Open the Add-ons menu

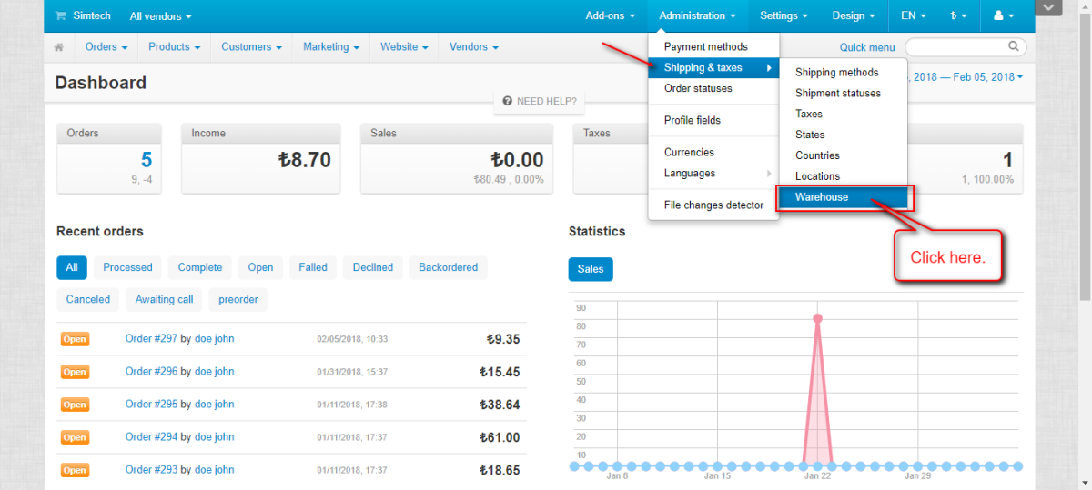coord(612,15)
